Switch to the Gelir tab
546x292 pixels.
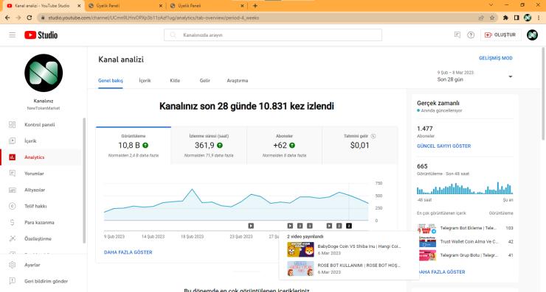[205, 81]
